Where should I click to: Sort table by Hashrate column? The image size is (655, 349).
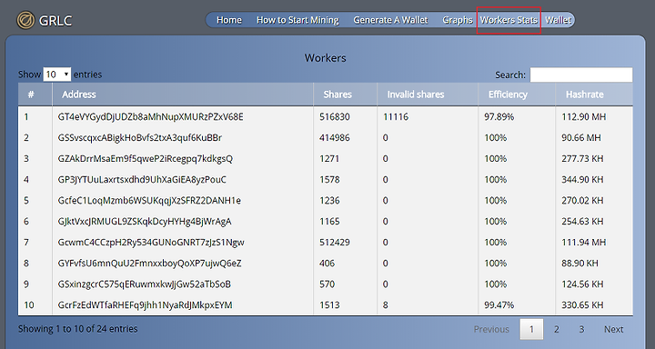593,95
